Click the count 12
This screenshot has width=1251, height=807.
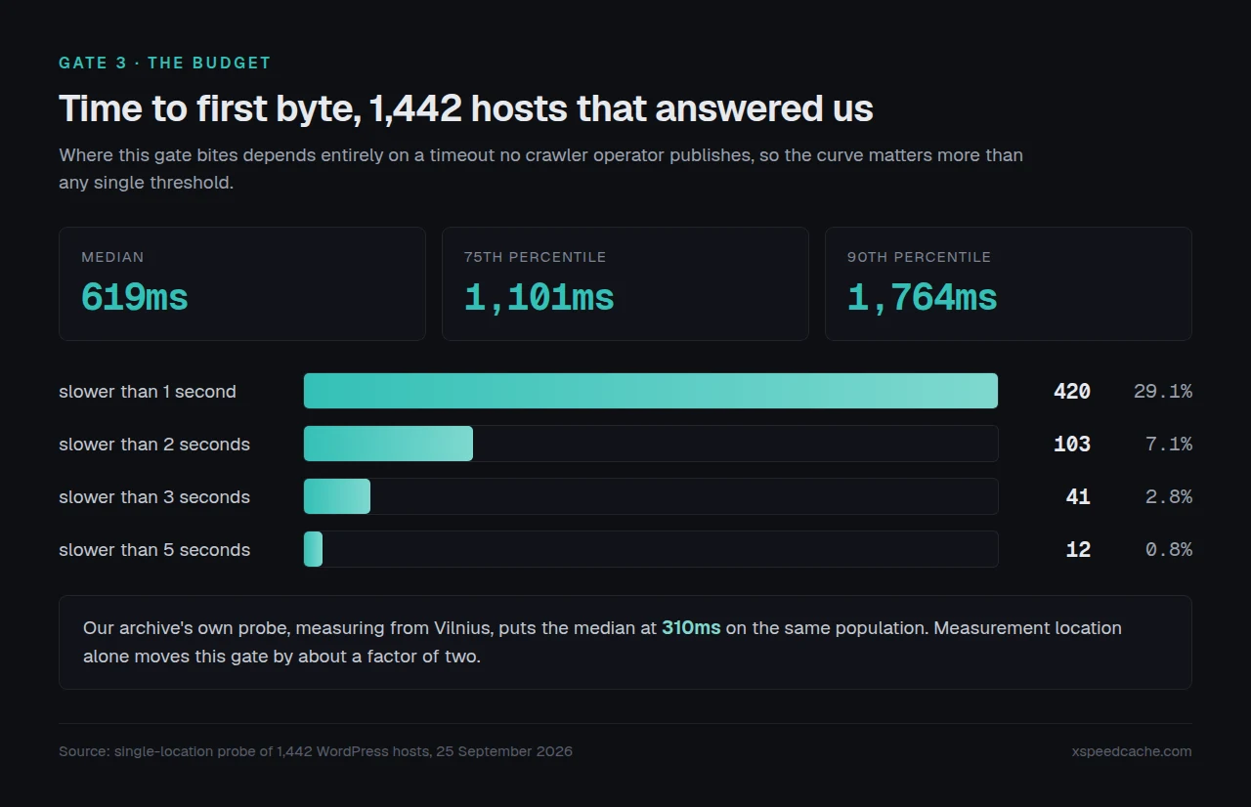pyautogui.click(x=1078, y=550)
